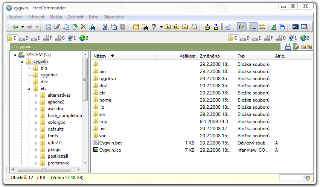
Task: Click the unpack archive up-arrow icon
Action: [x=216, y=27]
